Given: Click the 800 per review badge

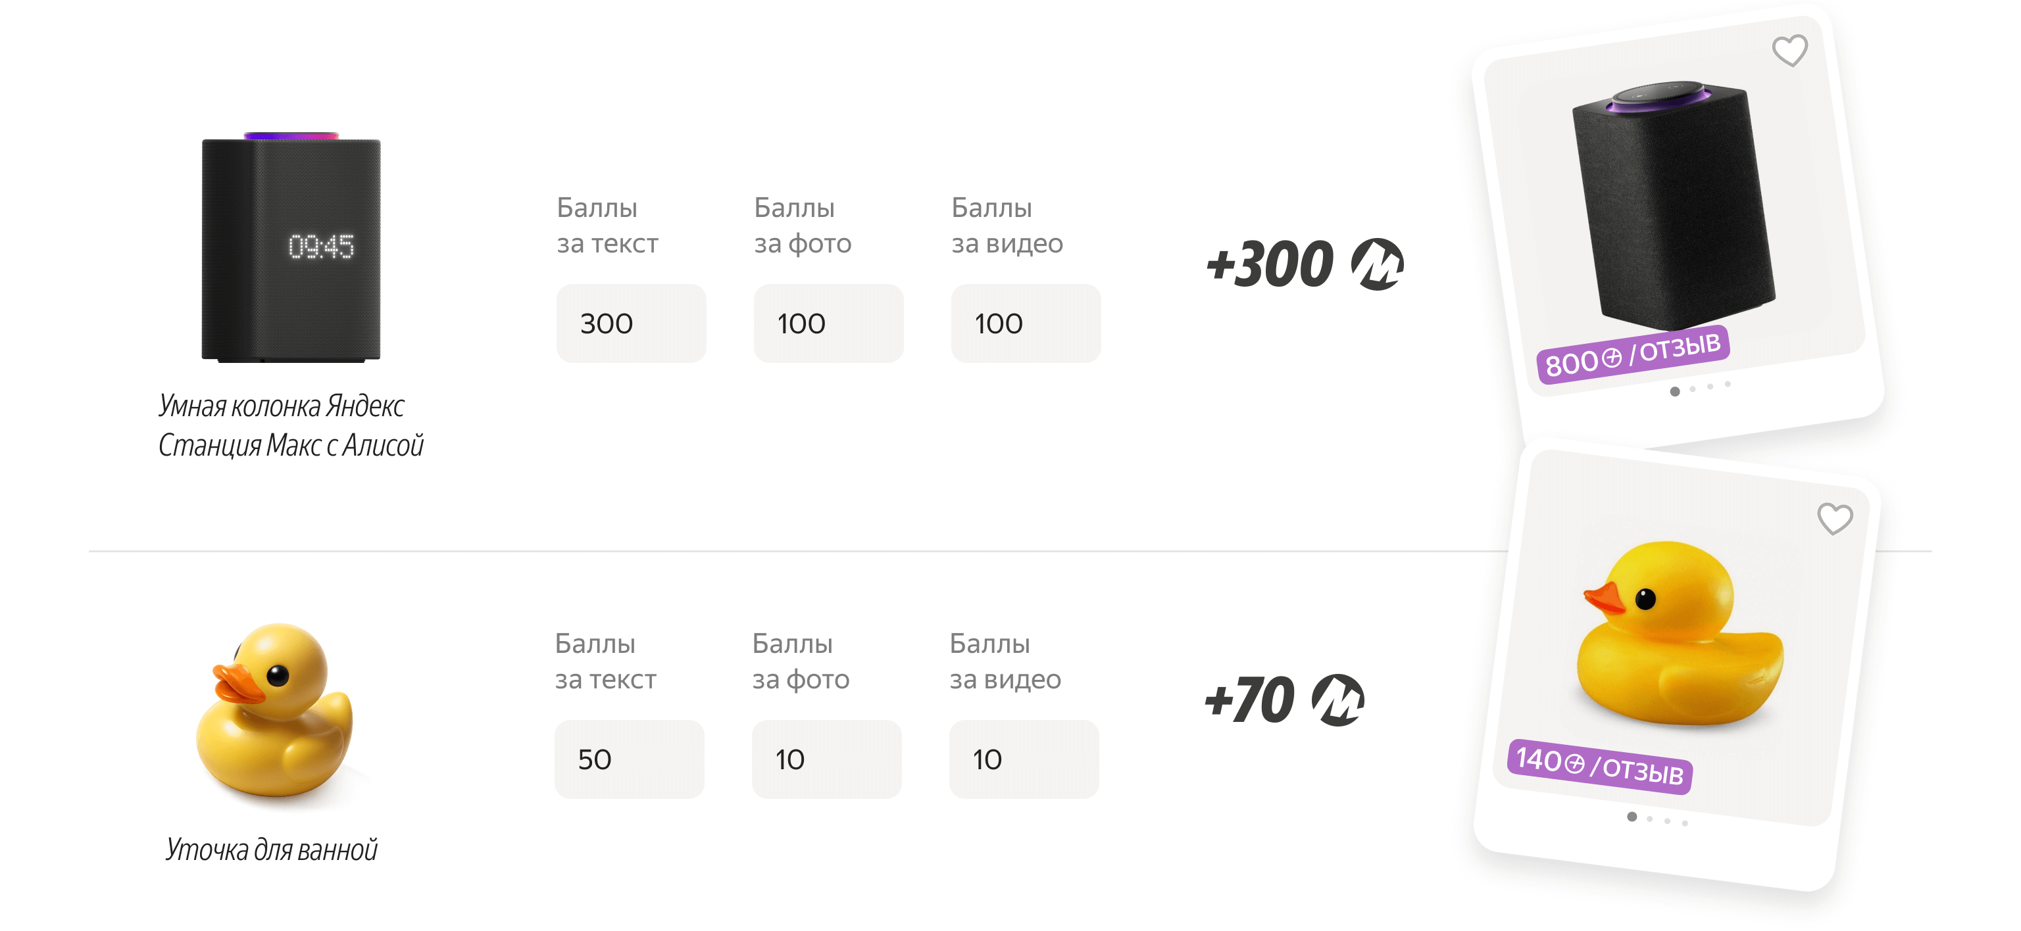Looking at the screenshot, I should pyautogui.click(x=1633, y=354).
